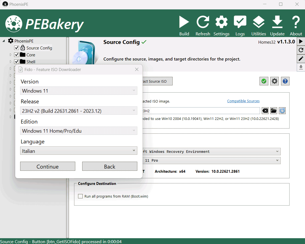This screenshot has height=244, width=305.
Task: Toggle the Source Config checkbox
Action: point(17,48)
